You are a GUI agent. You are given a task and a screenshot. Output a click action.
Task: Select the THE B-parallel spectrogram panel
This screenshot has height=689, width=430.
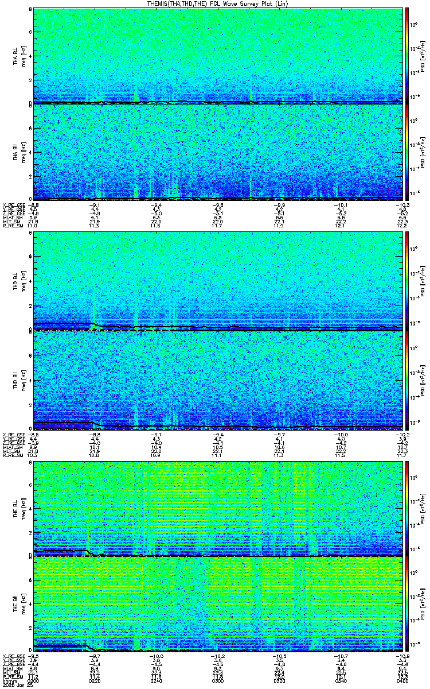pos(217,604)
